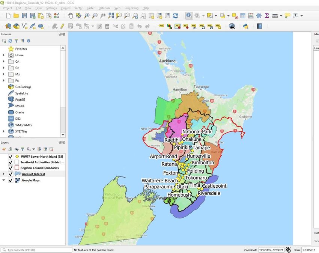The width and height of the screenshot is (319, 253).
Task: Select the Pan Map hand tool
Action: [71, 15]
